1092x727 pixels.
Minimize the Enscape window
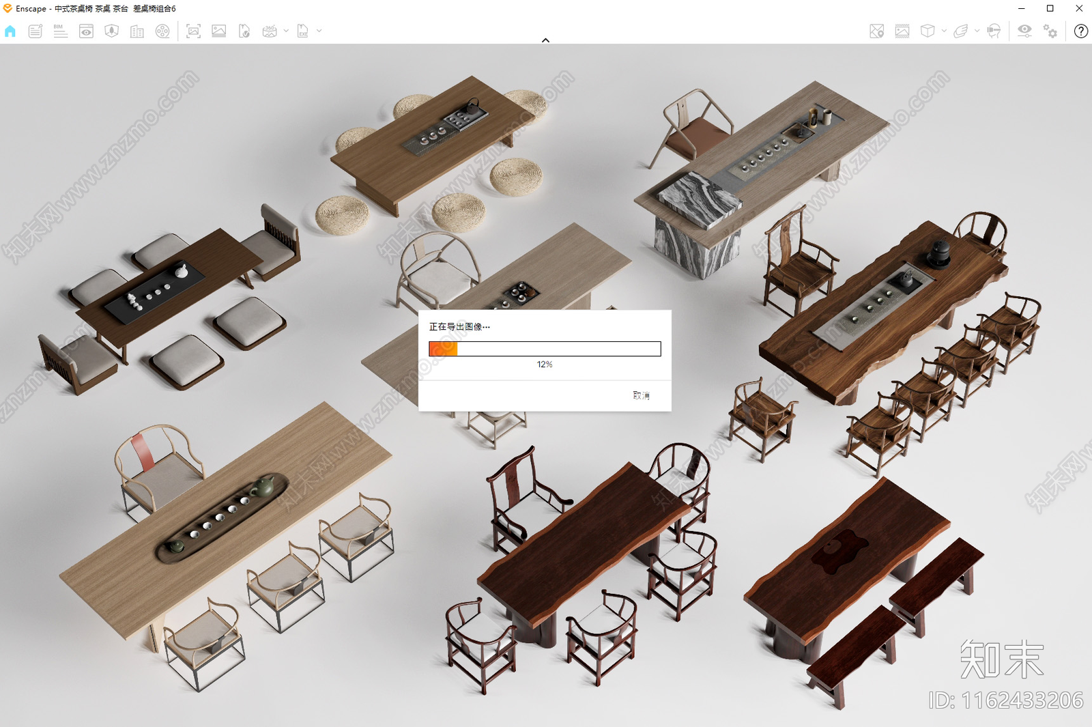pos(1022,9)
